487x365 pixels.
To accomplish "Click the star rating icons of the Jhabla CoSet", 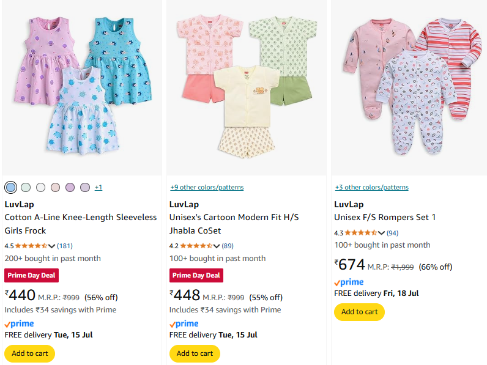I will pos(196,246).
